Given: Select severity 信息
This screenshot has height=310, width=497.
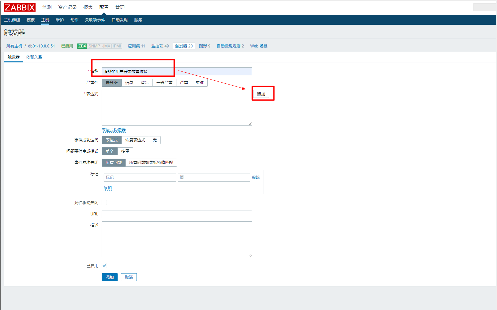Looking at the screenshot, I should [129, 83].
